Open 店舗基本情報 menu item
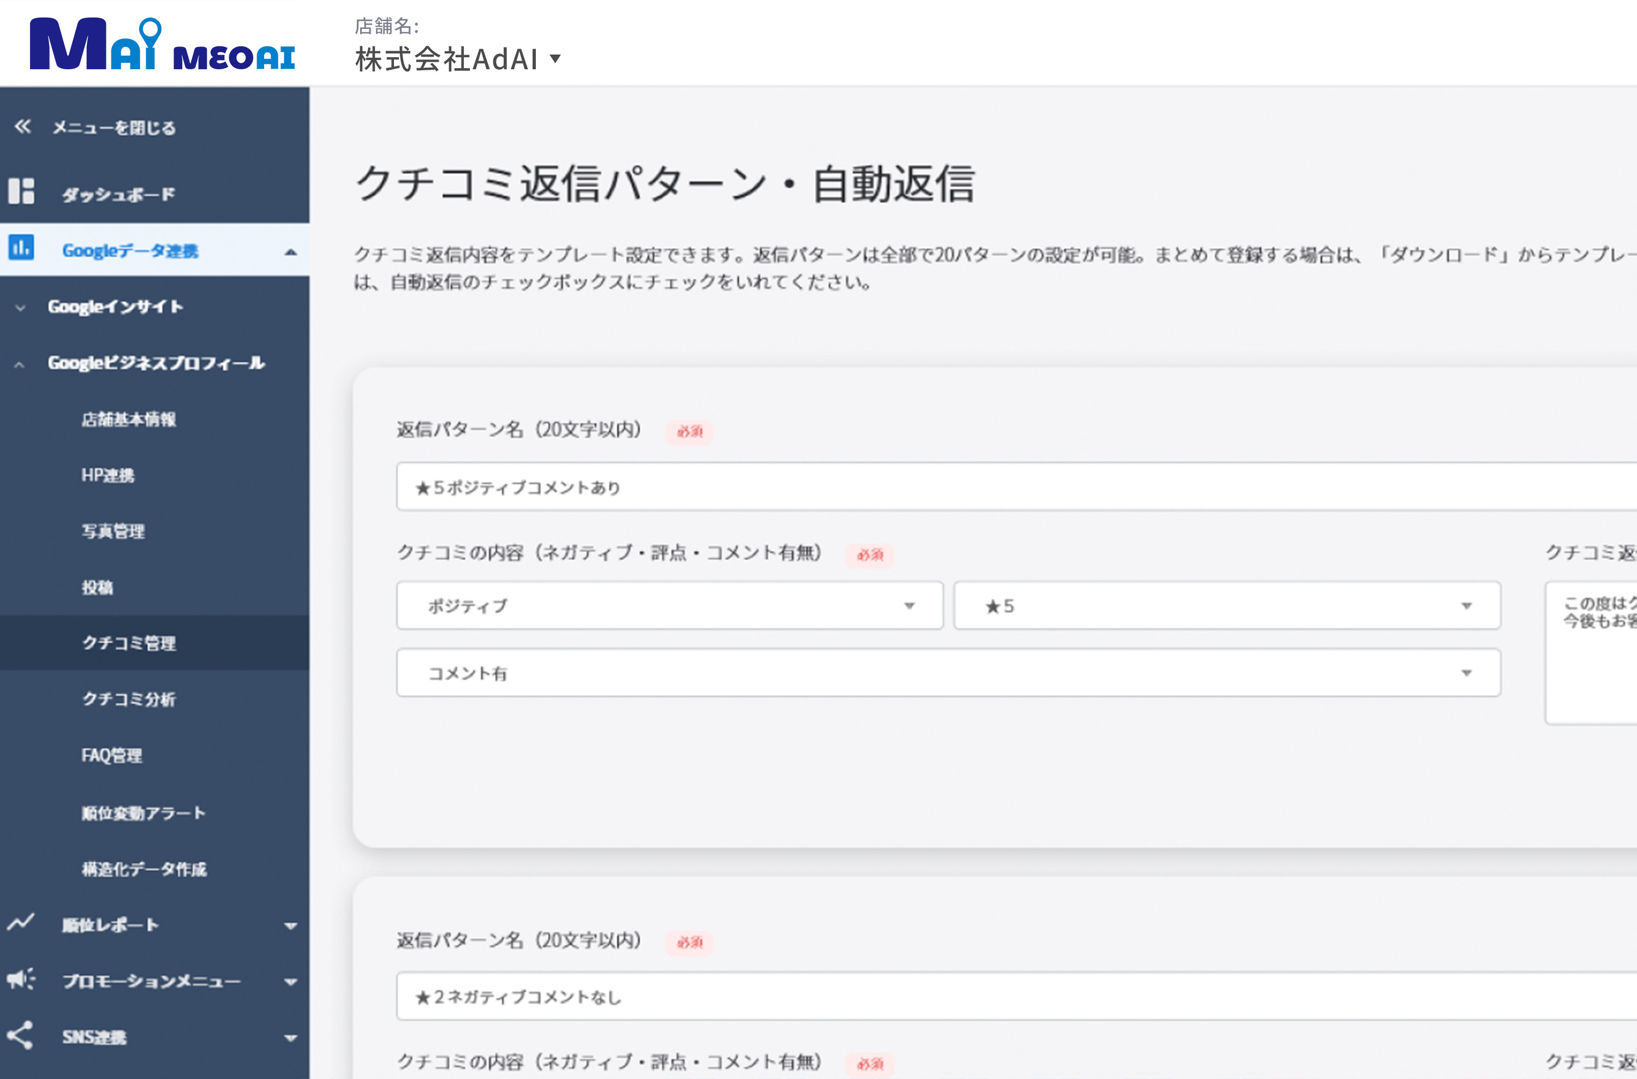Screen dimensions: 1637x1079 129,419
